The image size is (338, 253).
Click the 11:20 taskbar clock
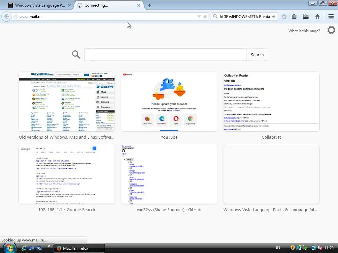point(329,248)
